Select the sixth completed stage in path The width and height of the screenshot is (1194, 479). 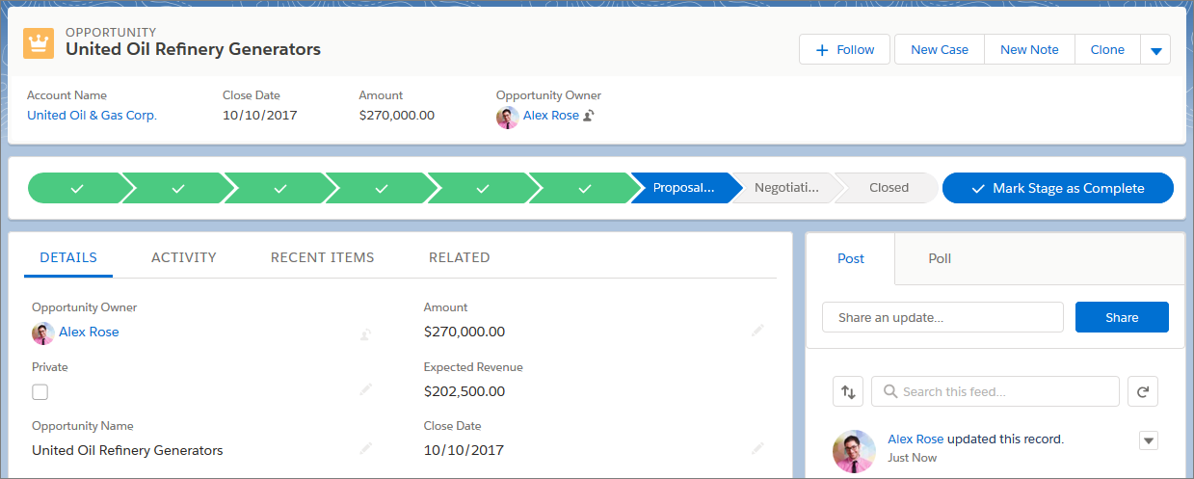(x=585, y=188)
